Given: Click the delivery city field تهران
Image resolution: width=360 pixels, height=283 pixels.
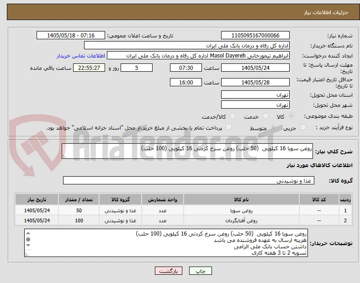Looking at the screenshot, I should click(x=255, y=105).
